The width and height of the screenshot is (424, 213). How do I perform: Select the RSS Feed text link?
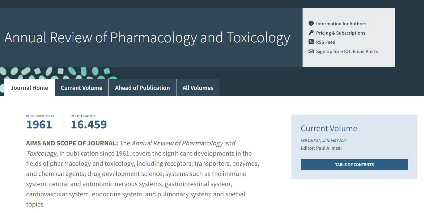325,42
